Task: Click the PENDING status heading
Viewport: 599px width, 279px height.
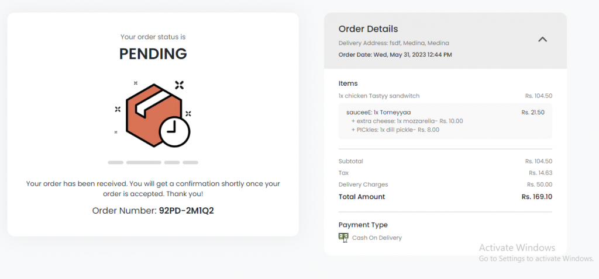Action: point(153,54)
